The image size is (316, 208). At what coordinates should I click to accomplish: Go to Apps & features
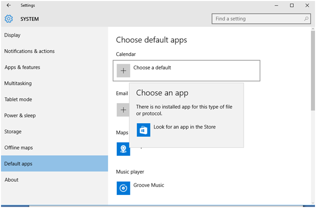tap(22, 67)
